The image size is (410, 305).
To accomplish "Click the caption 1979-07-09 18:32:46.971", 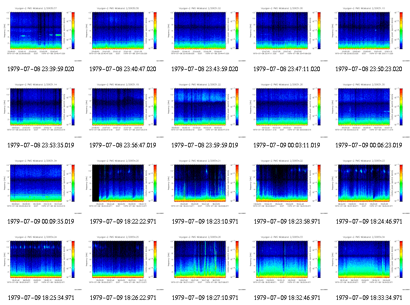I will click(287, 298).
